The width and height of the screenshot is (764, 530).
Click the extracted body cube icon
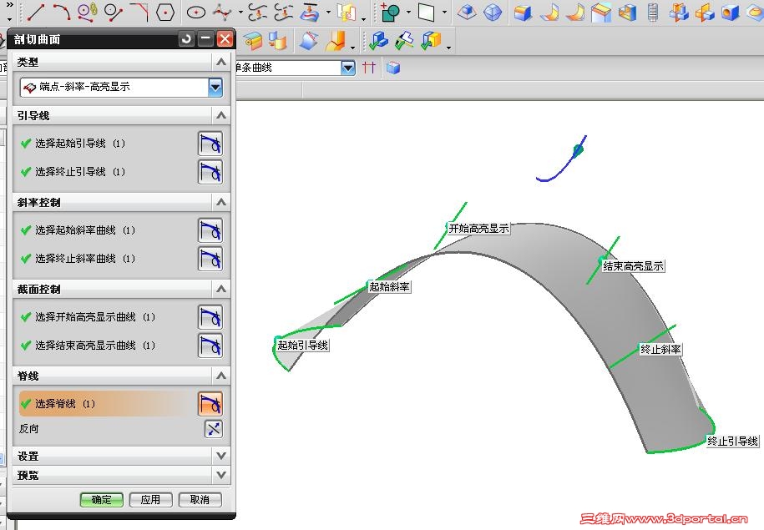(x=467, y=13)
